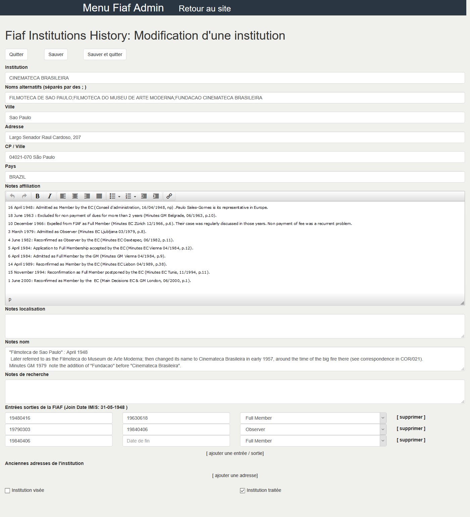Image resolution: width=470 pixels, height=517 pixels.
Task: Grab the Notes affiliation editor resize handle
Action: click(x=462, y=303)
